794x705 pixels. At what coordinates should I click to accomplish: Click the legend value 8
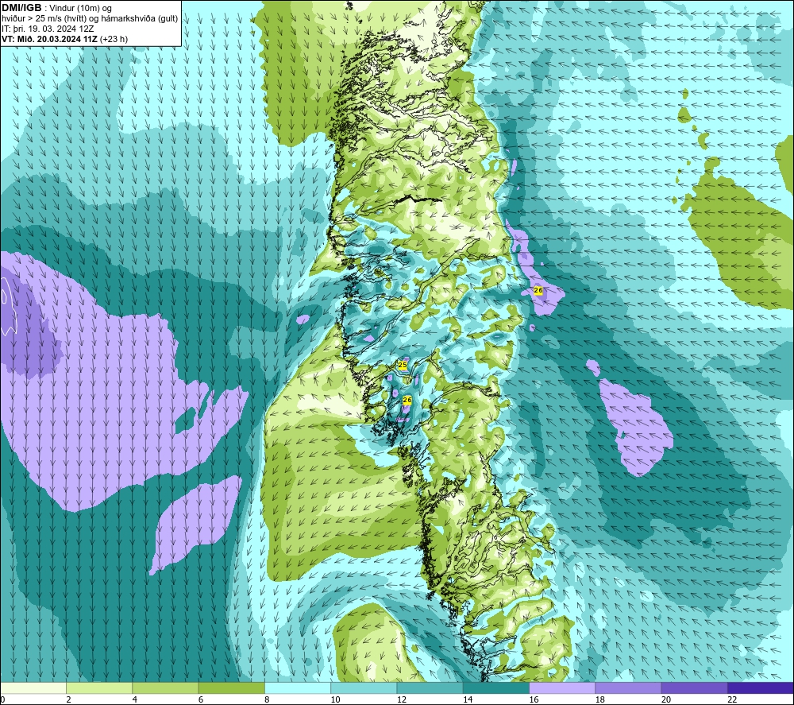[267, 699]
